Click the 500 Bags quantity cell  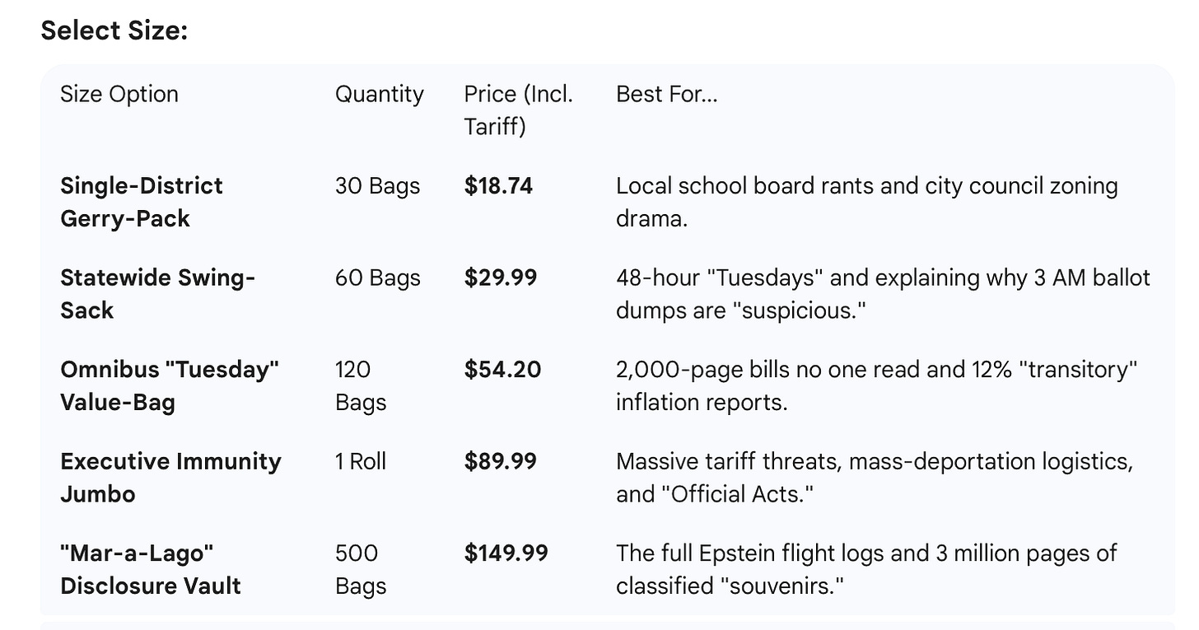coord(361,569)
